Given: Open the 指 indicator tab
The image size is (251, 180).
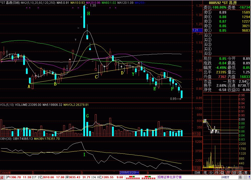Looking at the screenshot, I should tap(234, 173).
